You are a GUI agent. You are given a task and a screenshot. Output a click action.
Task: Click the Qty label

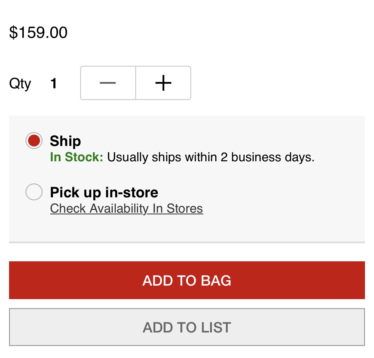tap(20, 83)
